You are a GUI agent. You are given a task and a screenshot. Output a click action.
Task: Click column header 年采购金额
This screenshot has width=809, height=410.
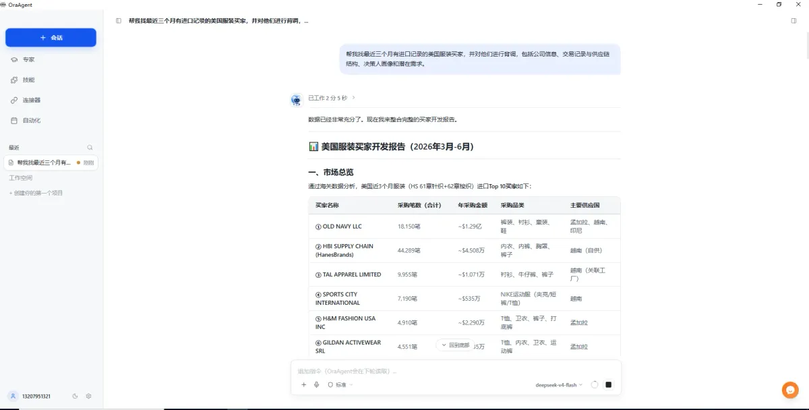473,205
